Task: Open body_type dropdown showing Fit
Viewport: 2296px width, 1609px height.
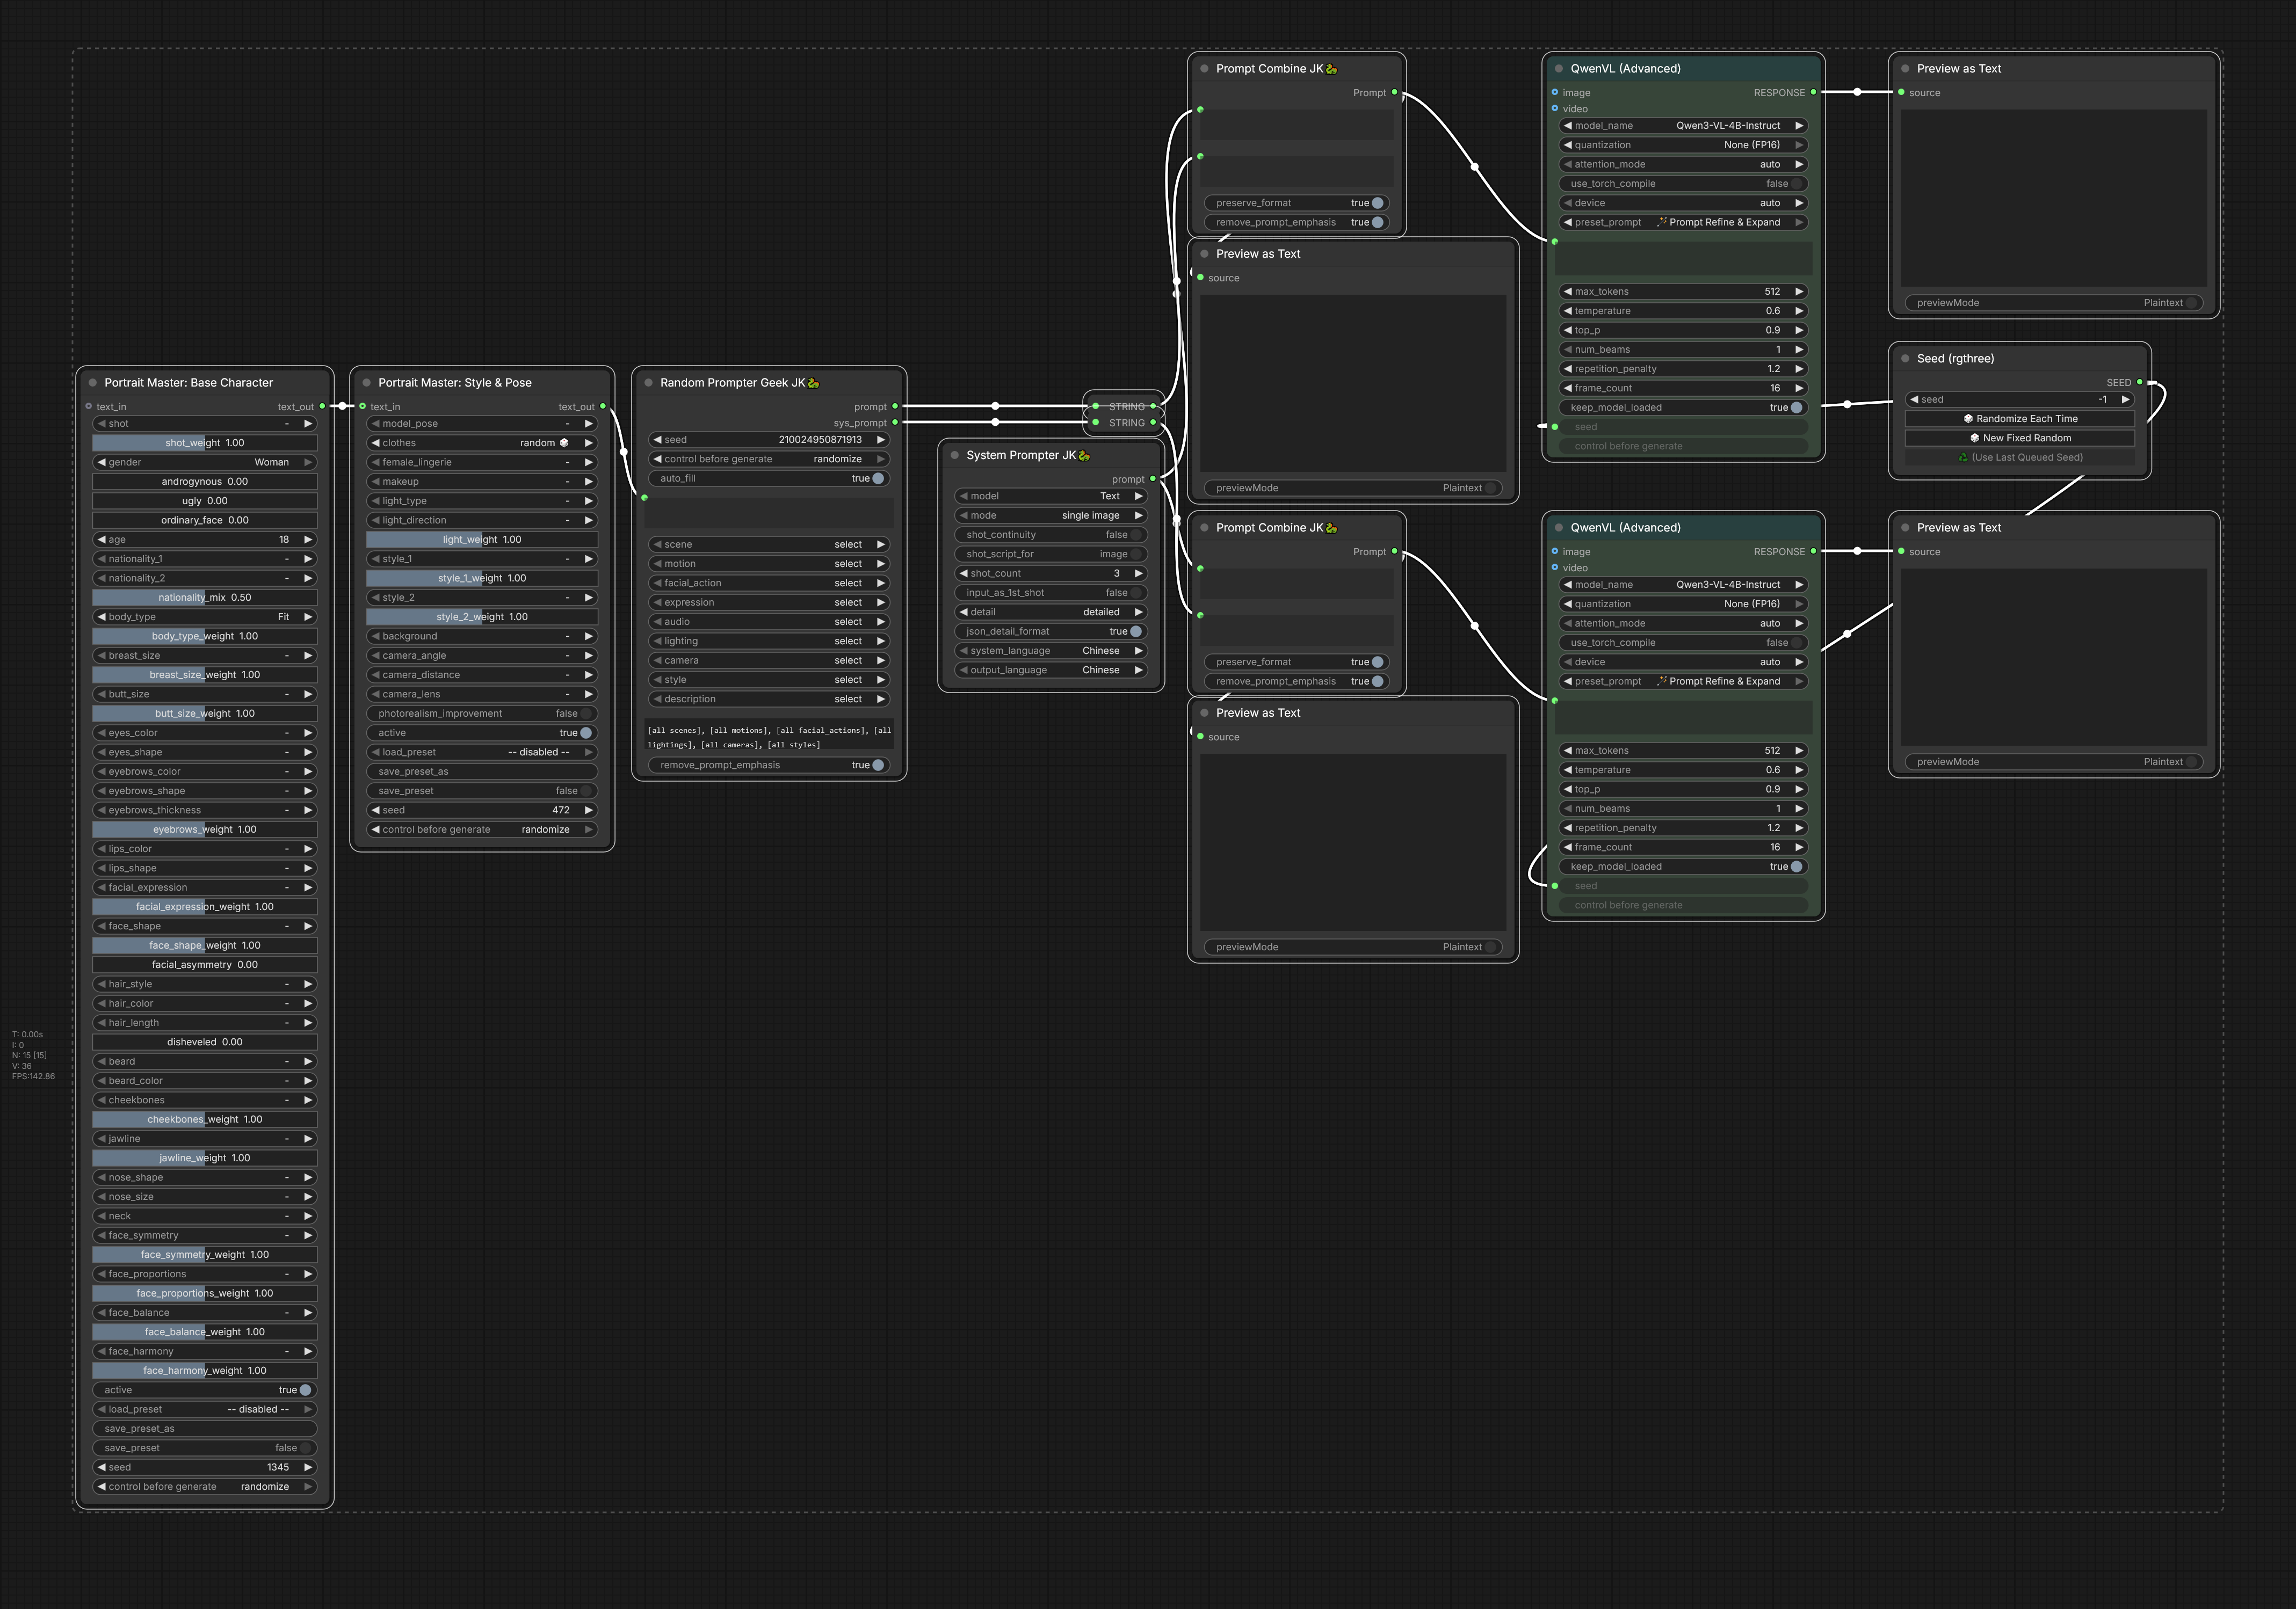Action: coord(205,617)
